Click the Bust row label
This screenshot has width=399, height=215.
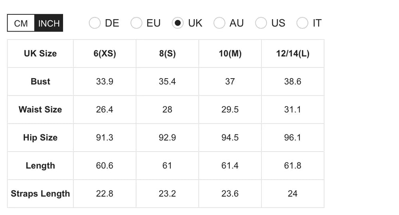tap(40, 81)
